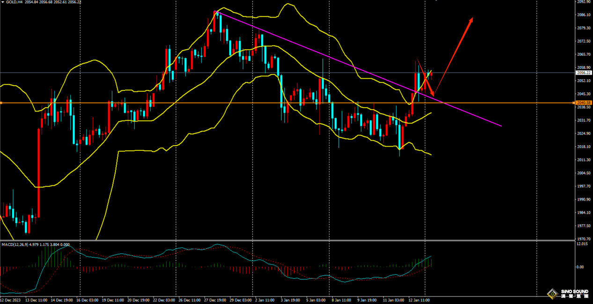The height and width of the screenshot is (304, 593).
Task: Click the orange 2040.58 price label
Action: click(x=583, y=103)
